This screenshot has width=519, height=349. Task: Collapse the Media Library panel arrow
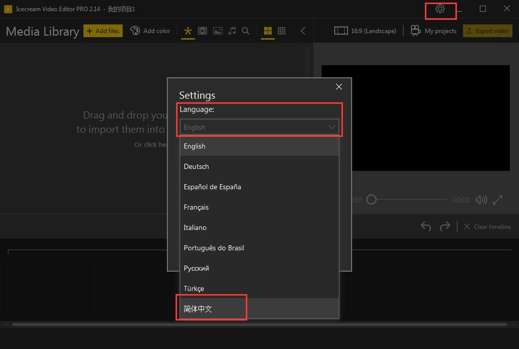(x=303, y=31)
